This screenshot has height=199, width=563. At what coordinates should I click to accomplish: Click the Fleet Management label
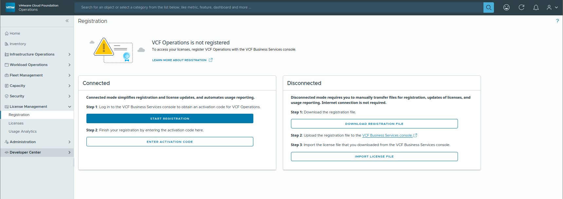[26, 75]
